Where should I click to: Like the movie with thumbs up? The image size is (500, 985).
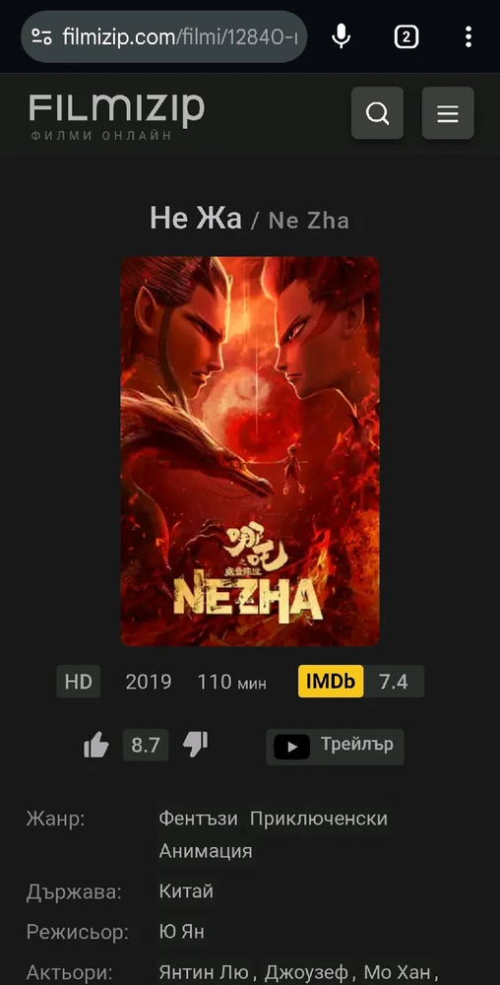96,746
